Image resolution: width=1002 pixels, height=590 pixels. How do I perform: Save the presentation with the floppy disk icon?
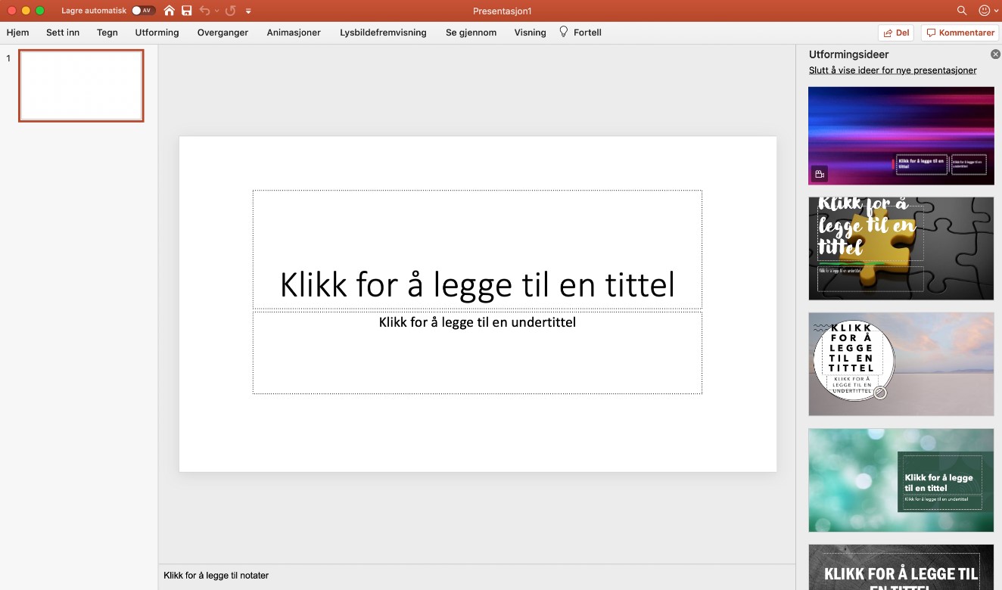(187, 11)
